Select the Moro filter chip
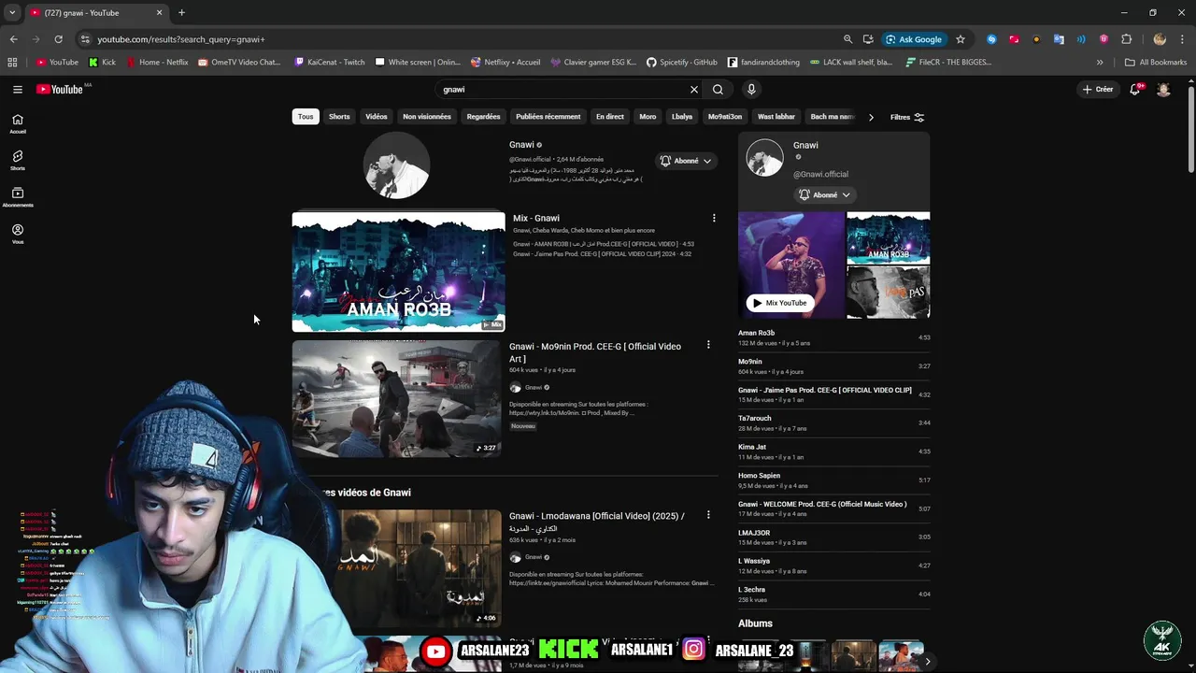This screenshot has height=673, width=1196. (648, 117)
